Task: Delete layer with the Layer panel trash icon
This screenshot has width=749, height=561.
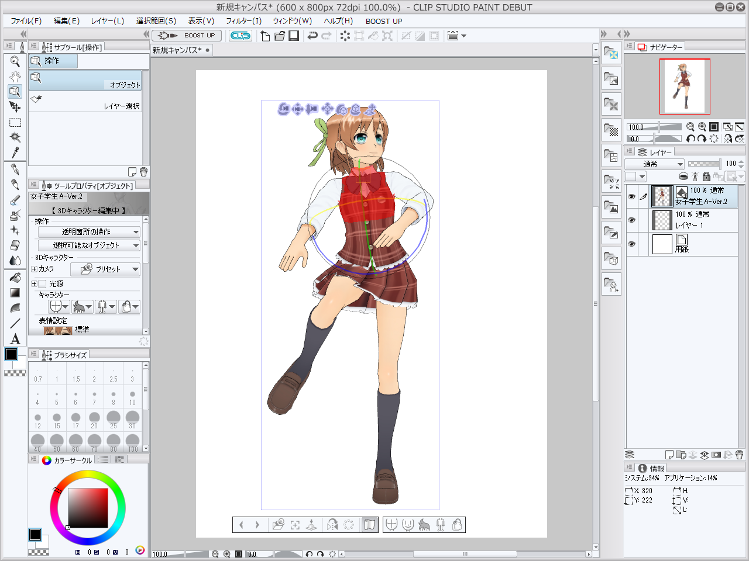Action: point(740,455)
